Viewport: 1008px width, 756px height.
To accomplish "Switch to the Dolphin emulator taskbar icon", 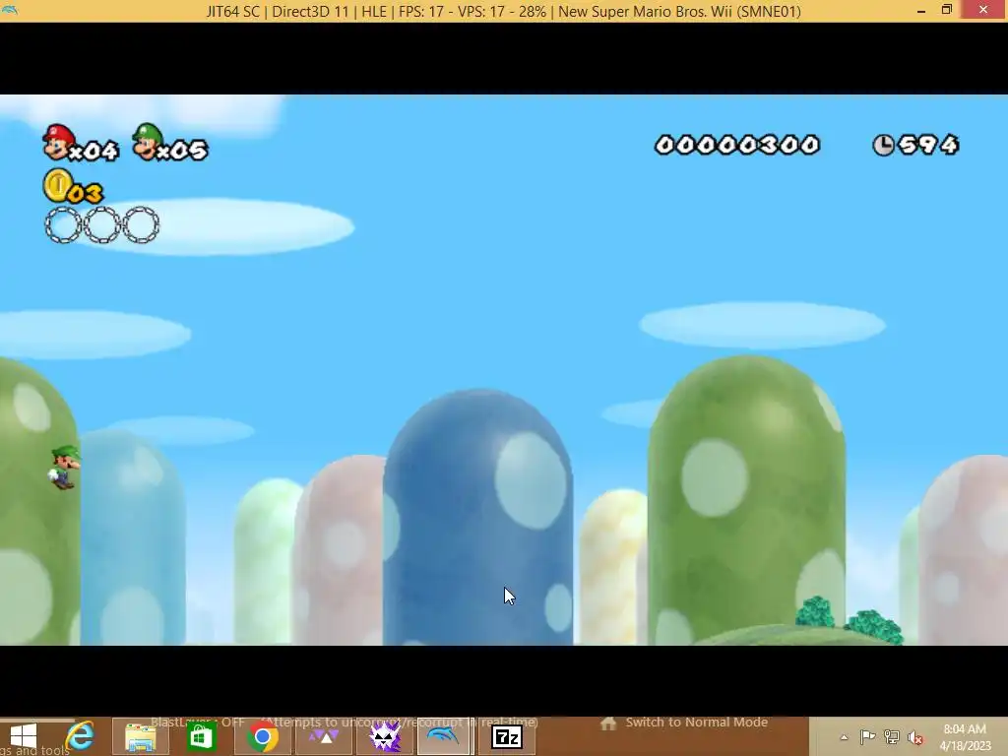I will tap(442, 736).
